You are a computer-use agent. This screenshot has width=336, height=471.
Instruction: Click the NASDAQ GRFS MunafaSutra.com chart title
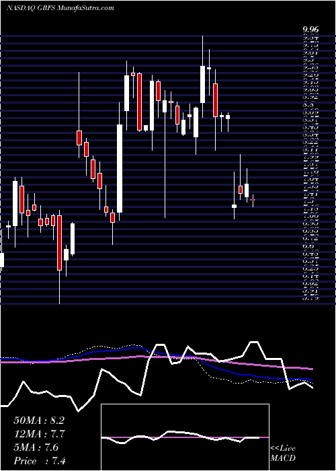coord(60,7)
